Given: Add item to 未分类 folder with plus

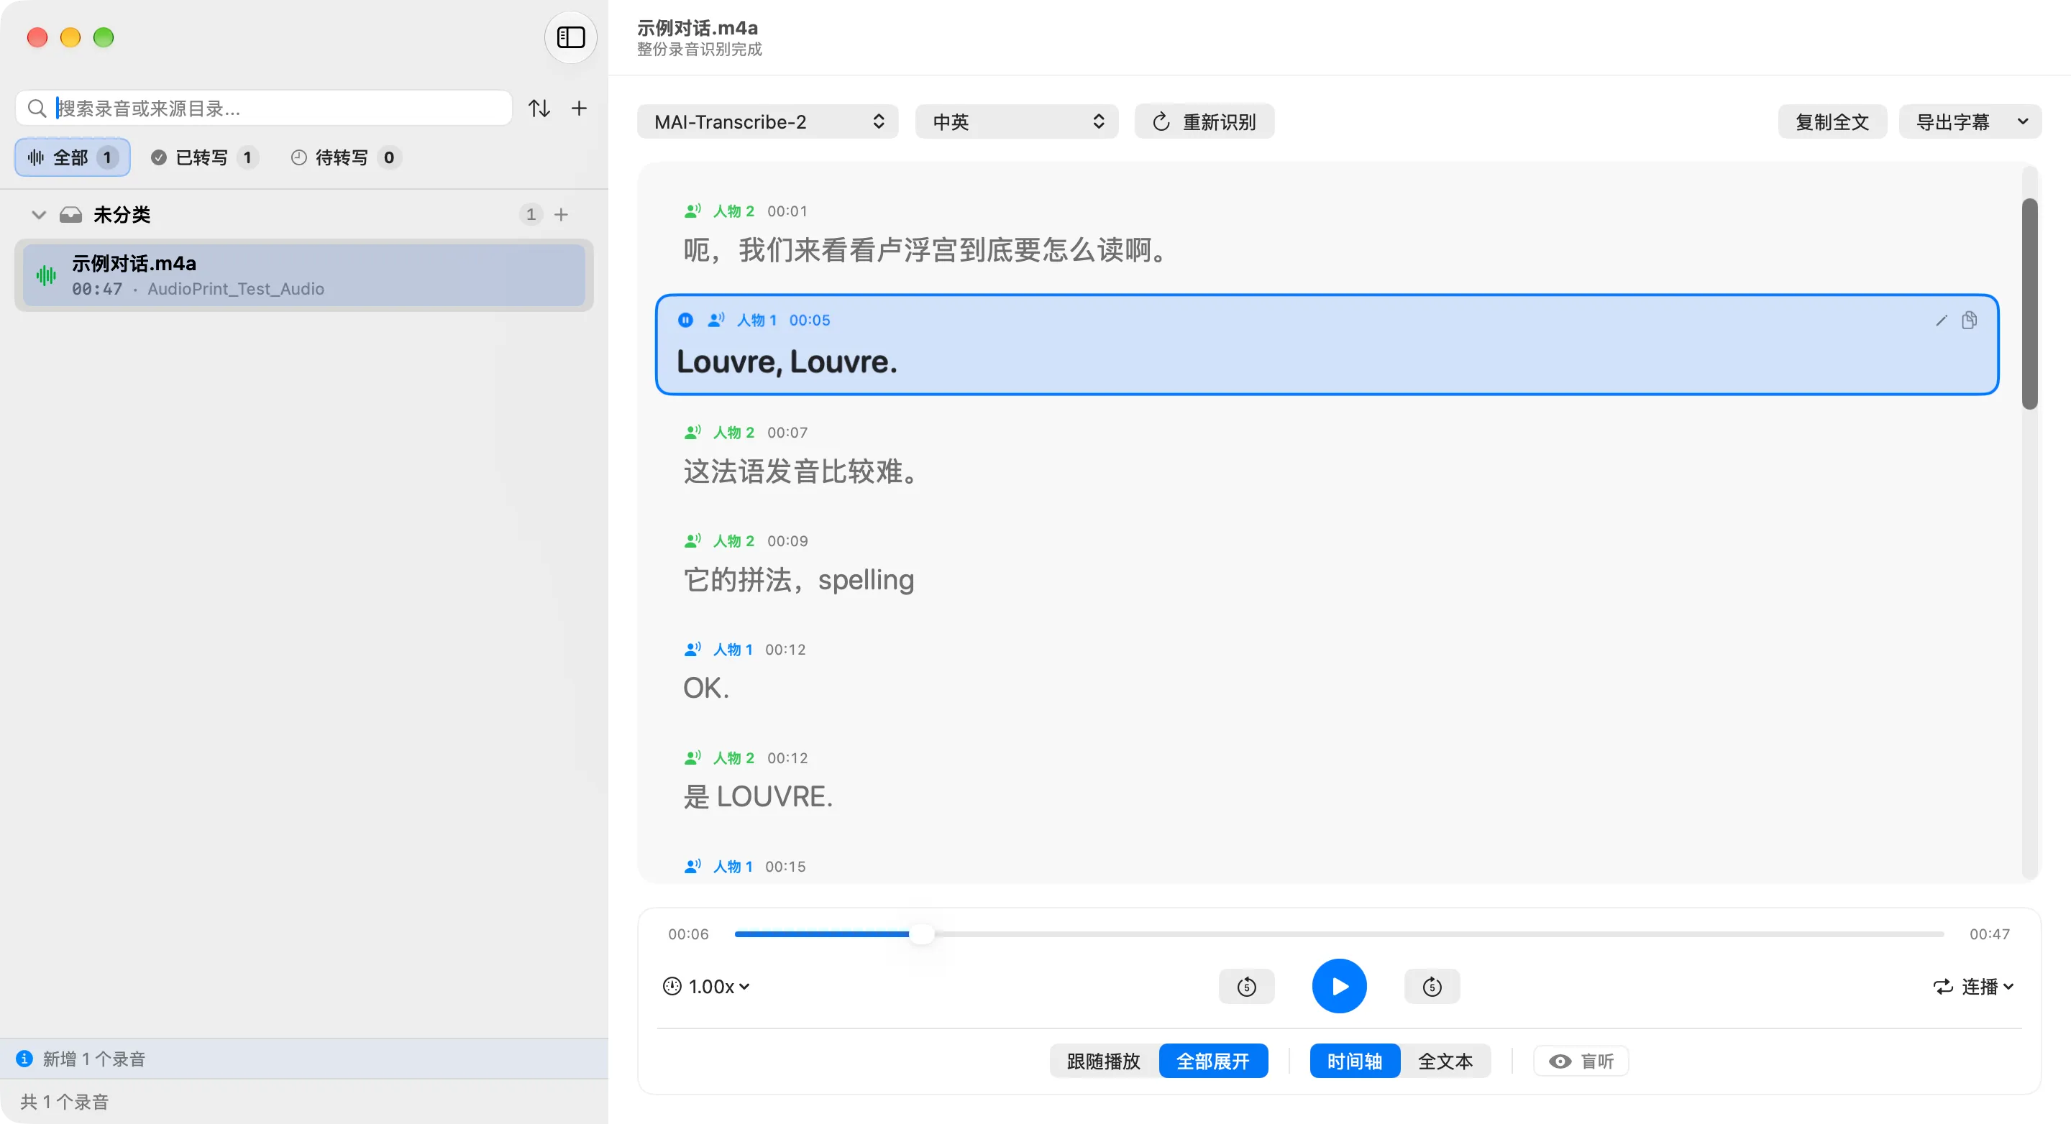Looking at the screenshot, I should [561, 214].
